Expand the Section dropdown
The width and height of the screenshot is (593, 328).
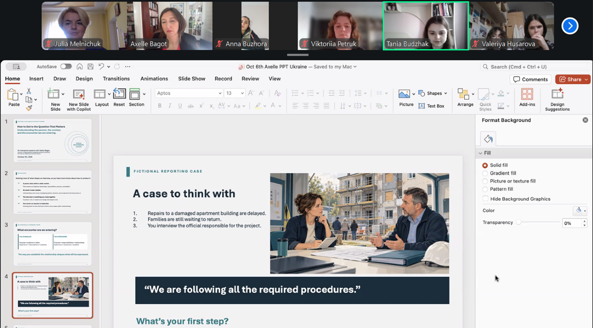[x=144, y=94]
